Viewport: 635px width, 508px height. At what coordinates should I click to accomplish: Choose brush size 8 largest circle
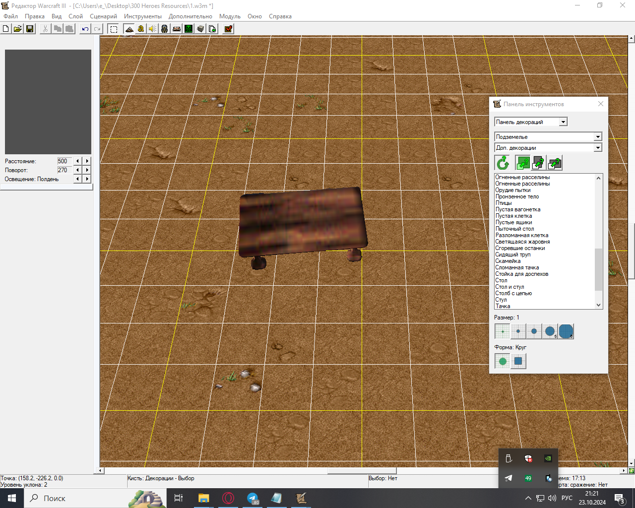566,331
